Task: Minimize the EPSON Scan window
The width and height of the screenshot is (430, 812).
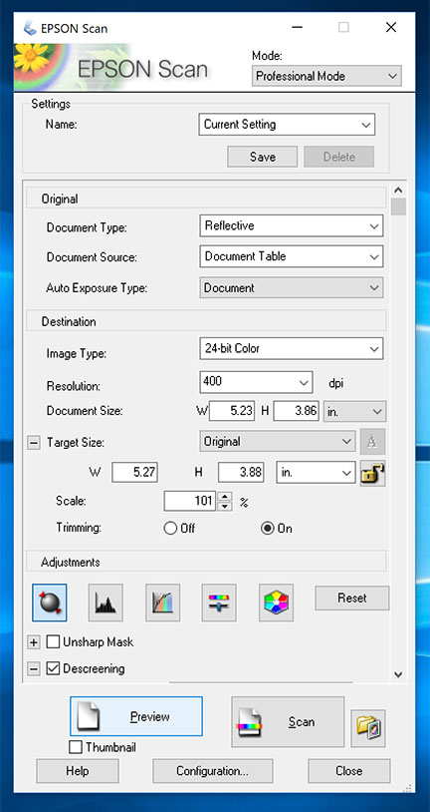Action: (298, 28)
